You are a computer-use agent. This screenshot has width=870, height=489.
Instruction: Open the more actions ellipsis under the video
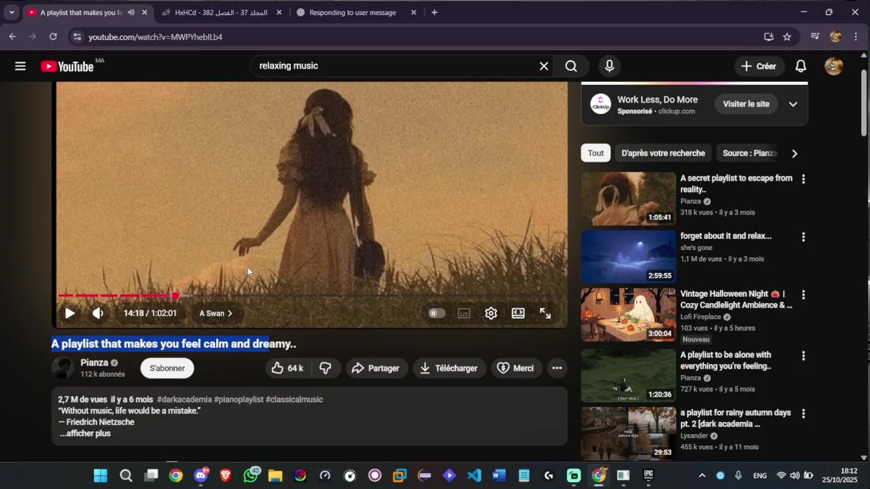557,368
